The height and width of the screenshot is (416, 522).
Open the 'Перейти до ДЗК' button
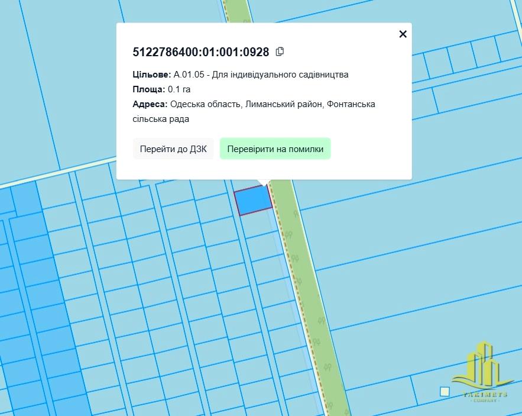[173, 149]
